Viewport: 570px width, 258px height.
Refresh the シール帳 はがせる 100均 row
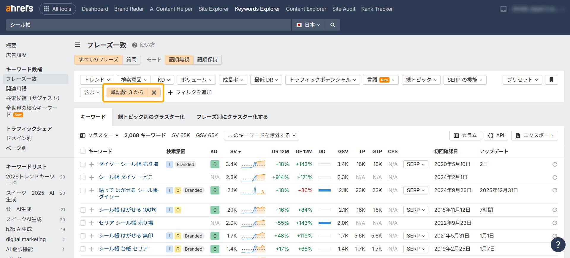pos(555,210)
